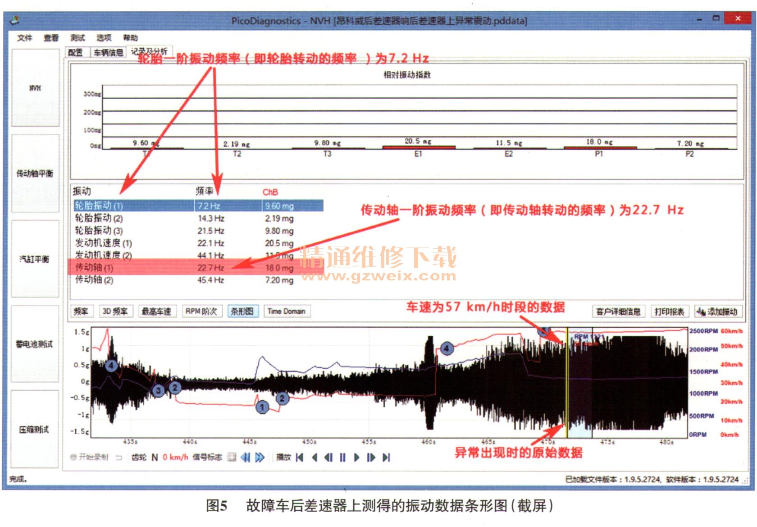Click the 45.4 Hz frequency cell

pos(210,280)
